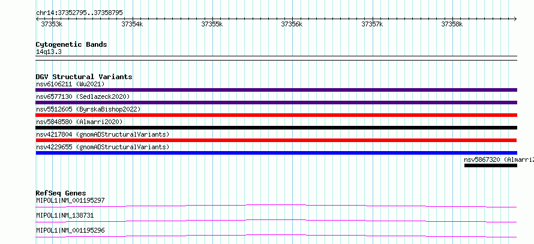Click the 37354k ruler tick label
Screen dimensions: 534x244
[132, 24]
